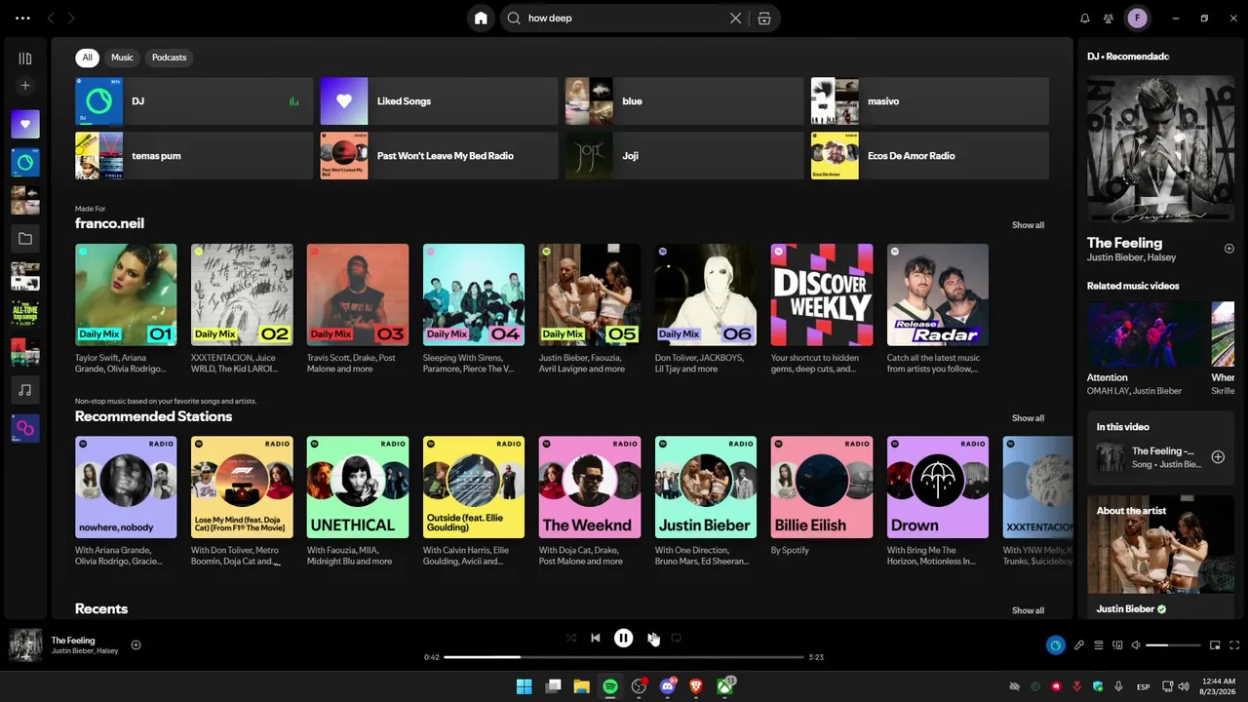Show all Recents

(x=1028, y=610)
